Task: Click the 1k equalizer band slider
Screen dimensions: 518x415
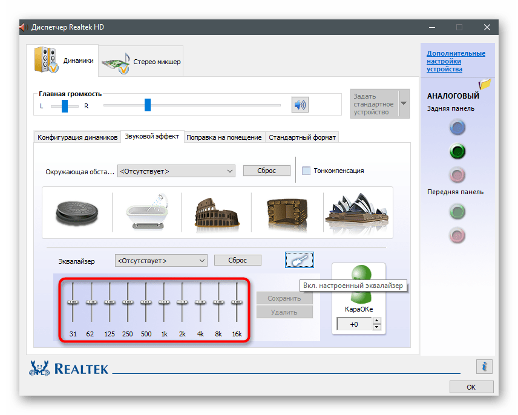Action: 163,301
